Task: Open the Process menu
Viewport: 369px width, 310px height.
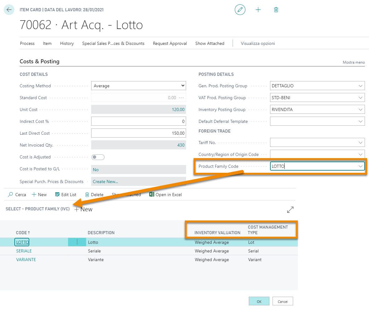Action: [x=27, y=43]
